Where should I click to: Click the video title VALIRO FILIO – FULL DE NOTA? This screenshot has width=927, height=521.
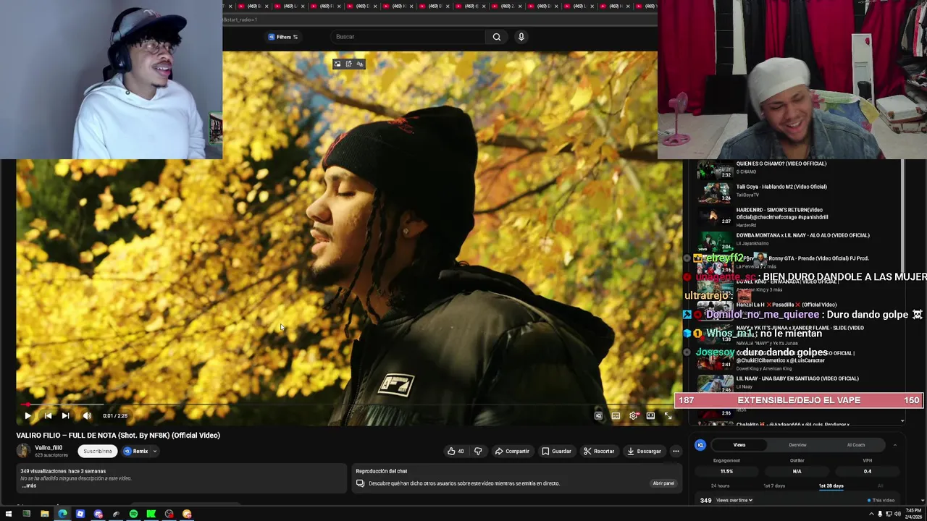(x=118, y=436)
